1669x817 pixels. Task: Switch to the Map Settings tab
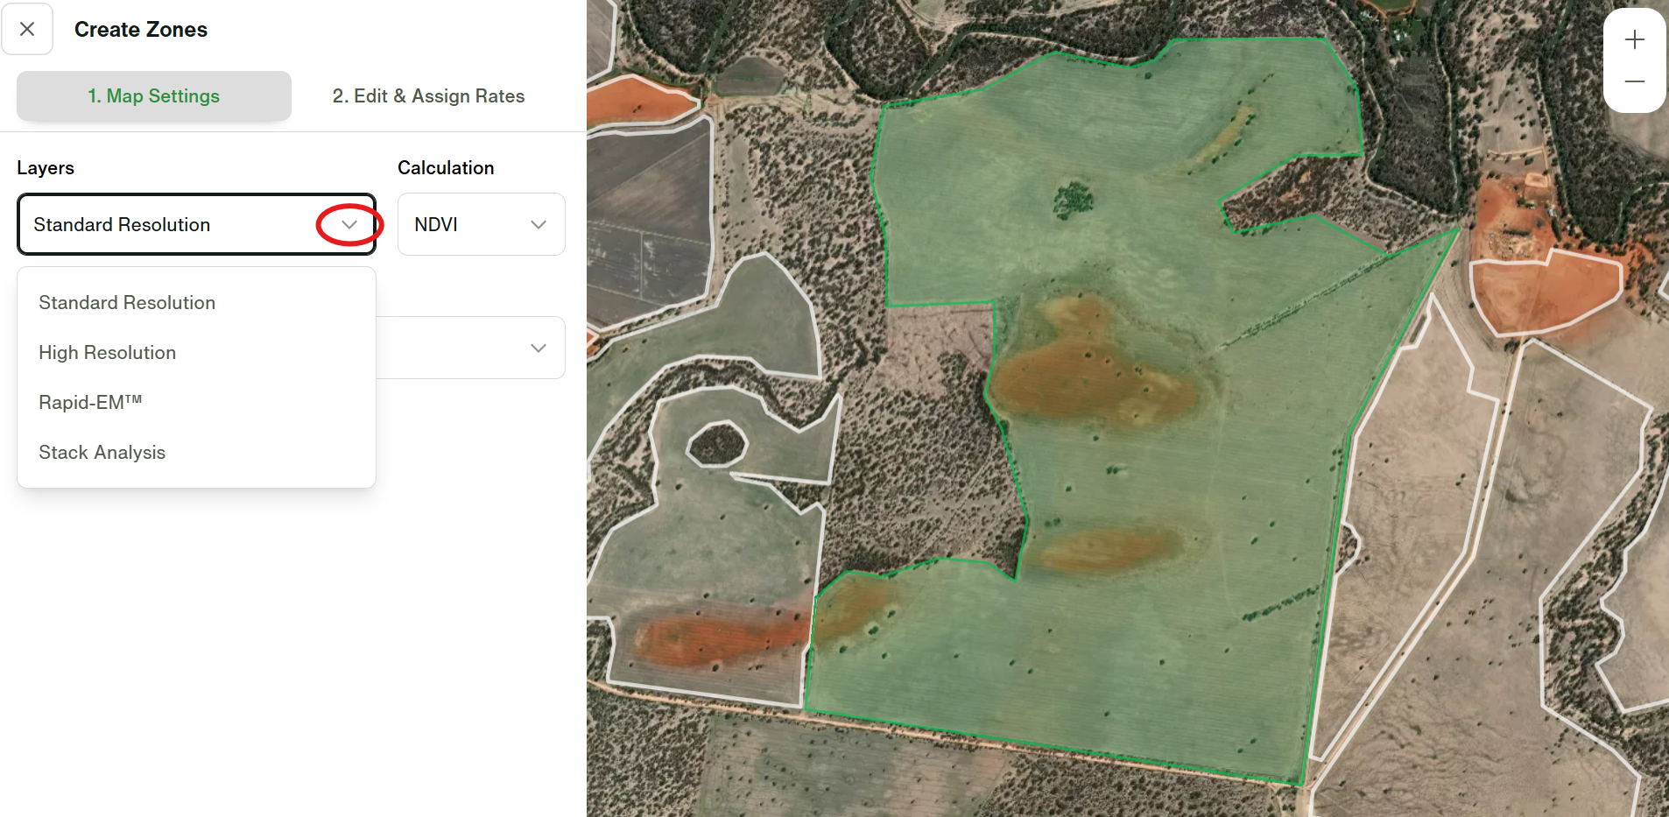point(154,96)
